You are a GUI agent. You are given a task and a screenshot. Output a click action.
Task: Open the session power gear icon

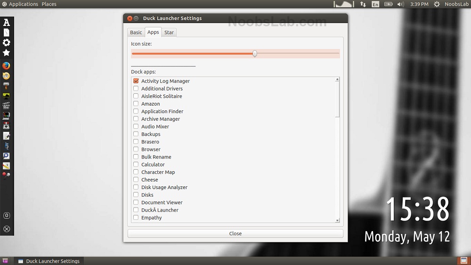pos(437,4)
